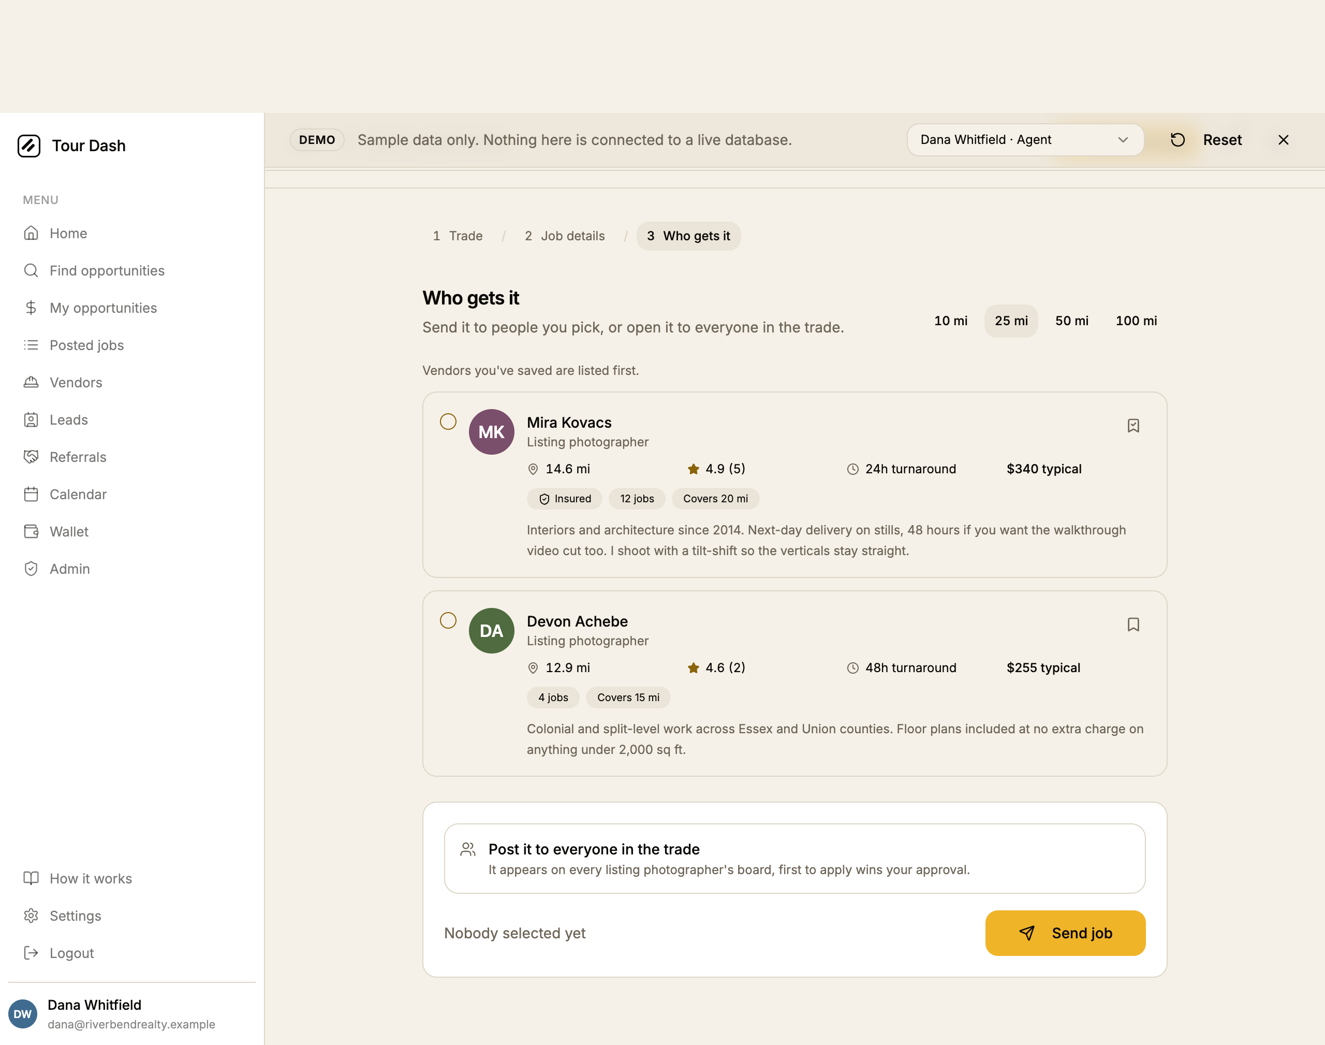Click Dana Whitfield profile at sidebar bottom
This screenshot has height=1045, width=1325.
(x=131, y=1014)
